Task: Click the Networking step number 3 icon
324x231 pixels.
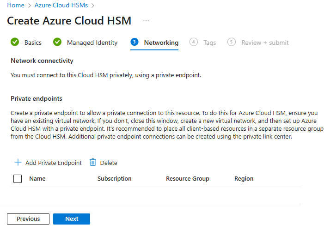Action: pos(134,42)
